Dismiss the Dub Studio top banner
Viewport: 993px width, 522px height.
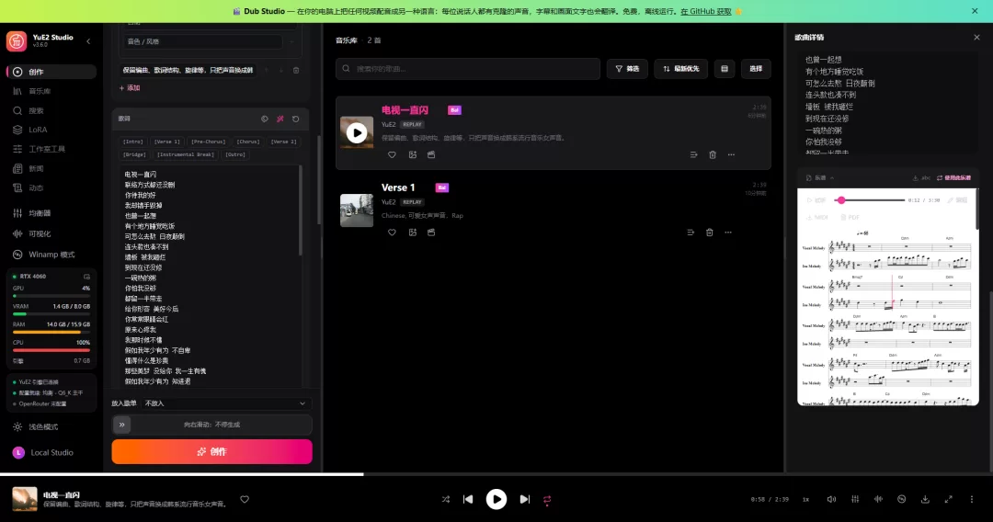tap(975, 11)
